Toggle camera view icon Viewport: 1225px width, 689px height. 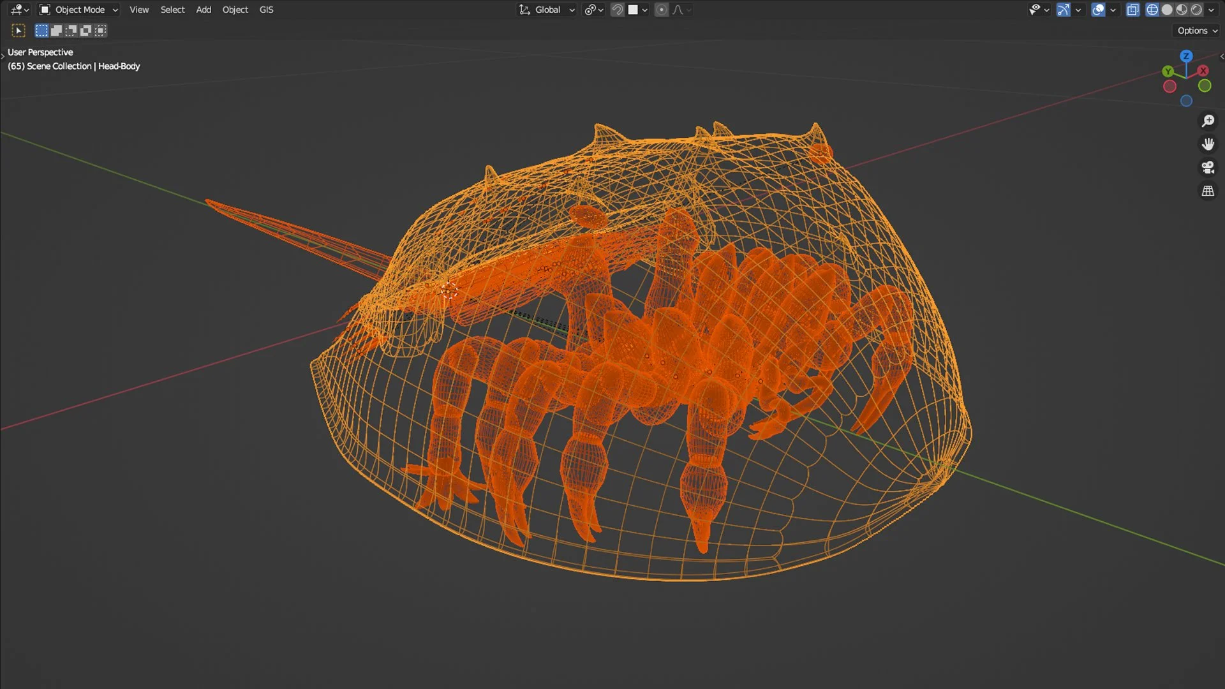click(x=1208, y=168)
